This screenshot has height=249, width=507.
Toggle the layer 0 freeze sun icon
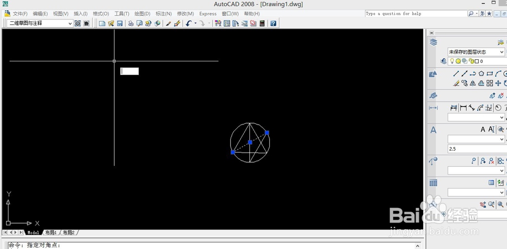(x=458, y=61)
